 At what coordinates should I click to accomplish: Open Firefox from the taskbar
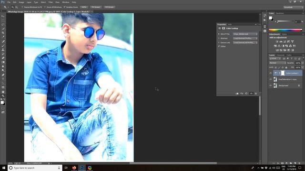(x=74, y=168)
